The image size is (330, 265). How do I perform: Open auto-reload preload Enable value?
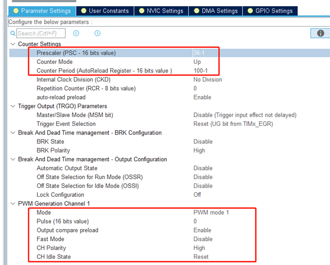pos(202,97)
